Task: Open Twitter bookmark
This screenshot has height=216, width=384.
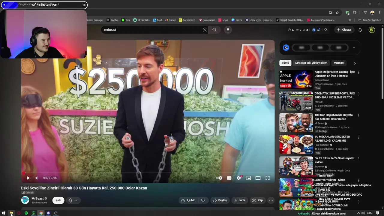Action: 112,20
